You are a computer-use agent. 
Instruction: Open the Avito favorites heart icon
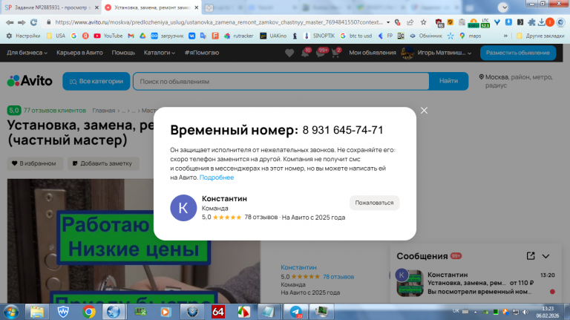click(x=289, y=53)
